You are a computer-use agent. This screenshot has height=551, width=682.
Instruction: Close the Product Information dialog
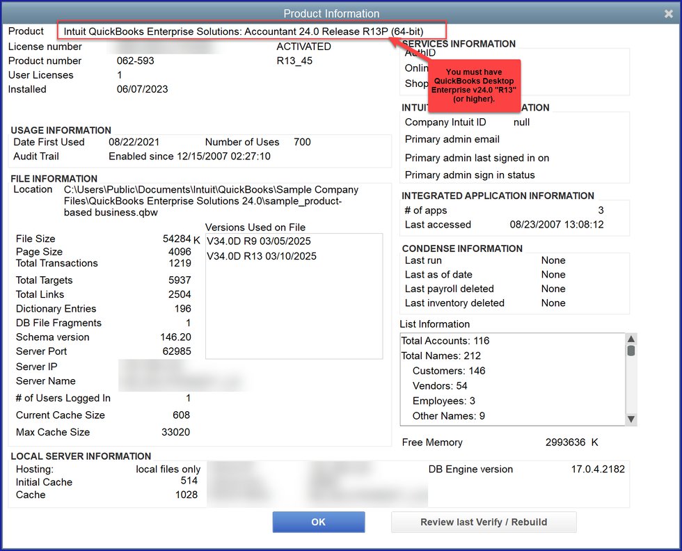click(x=669, y=14)
